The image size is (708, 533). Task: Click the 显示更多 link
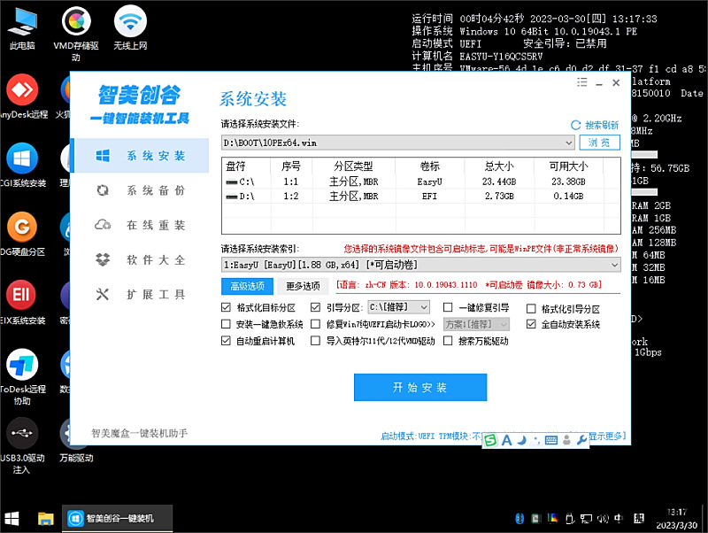coord(607,436)
